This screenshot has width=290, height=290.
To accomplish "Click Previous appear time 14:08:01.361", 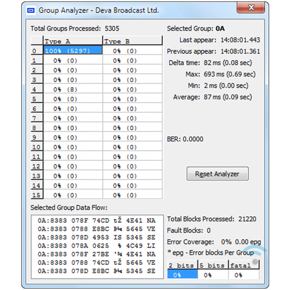I will (x=240, y=51).
